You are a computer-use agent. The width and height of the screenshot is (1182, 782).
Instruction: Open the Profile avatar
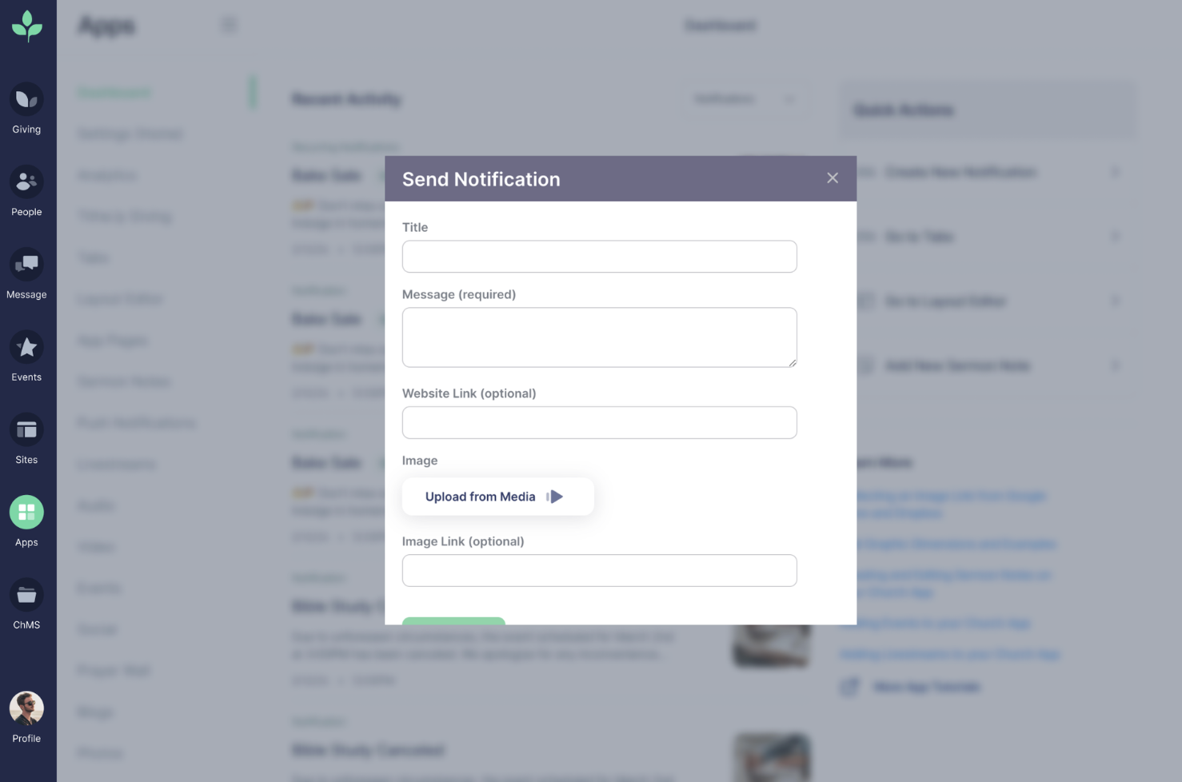tap(26, 708)
